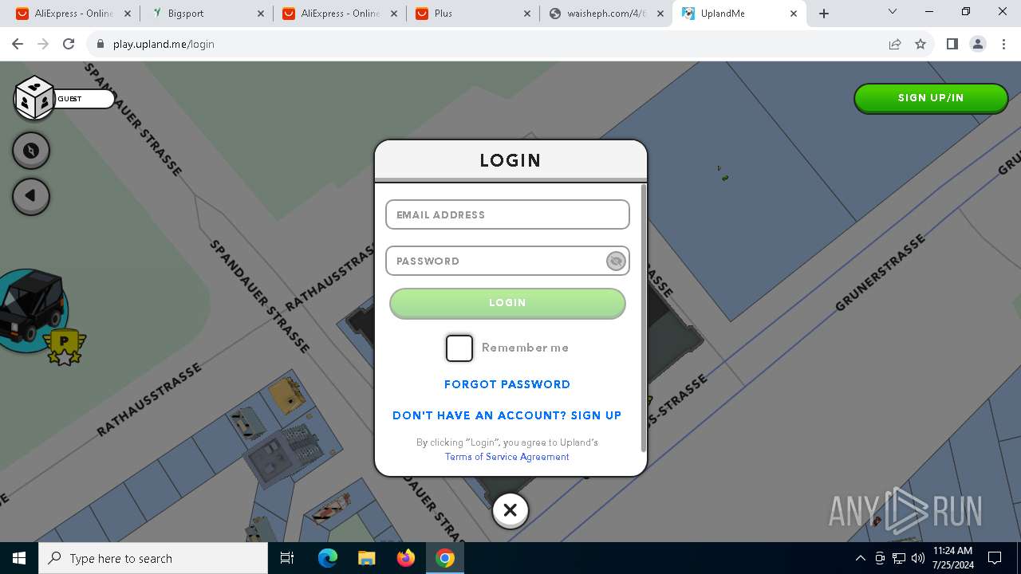Click the Email Address field
The height and width of the screenshot is (574, 1021).
[507, 214]
